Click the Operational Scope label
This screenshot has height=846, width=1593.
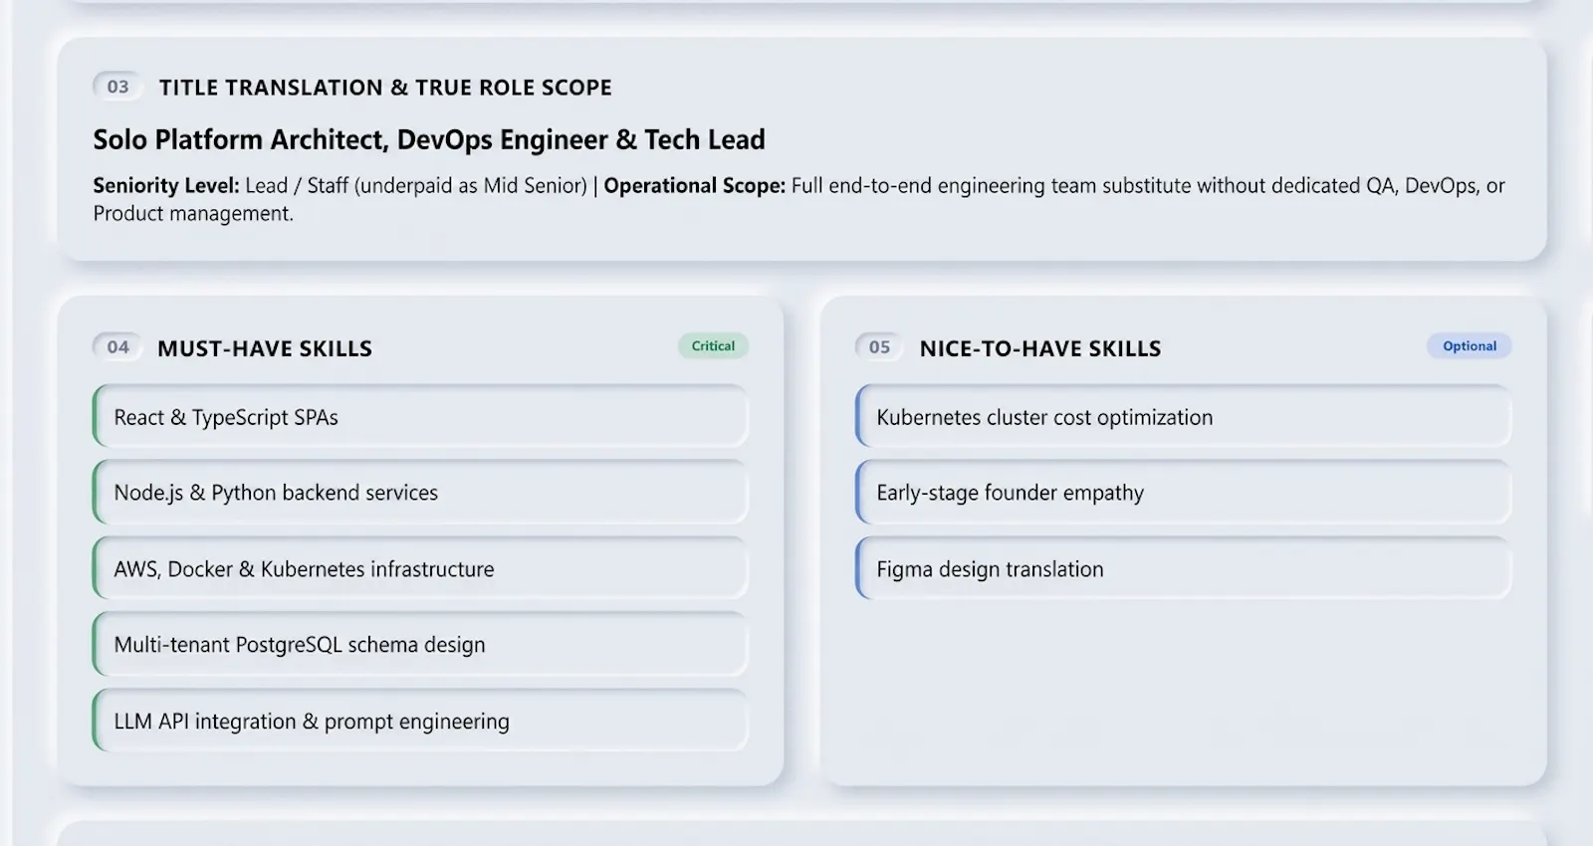(x=695, y=186)
